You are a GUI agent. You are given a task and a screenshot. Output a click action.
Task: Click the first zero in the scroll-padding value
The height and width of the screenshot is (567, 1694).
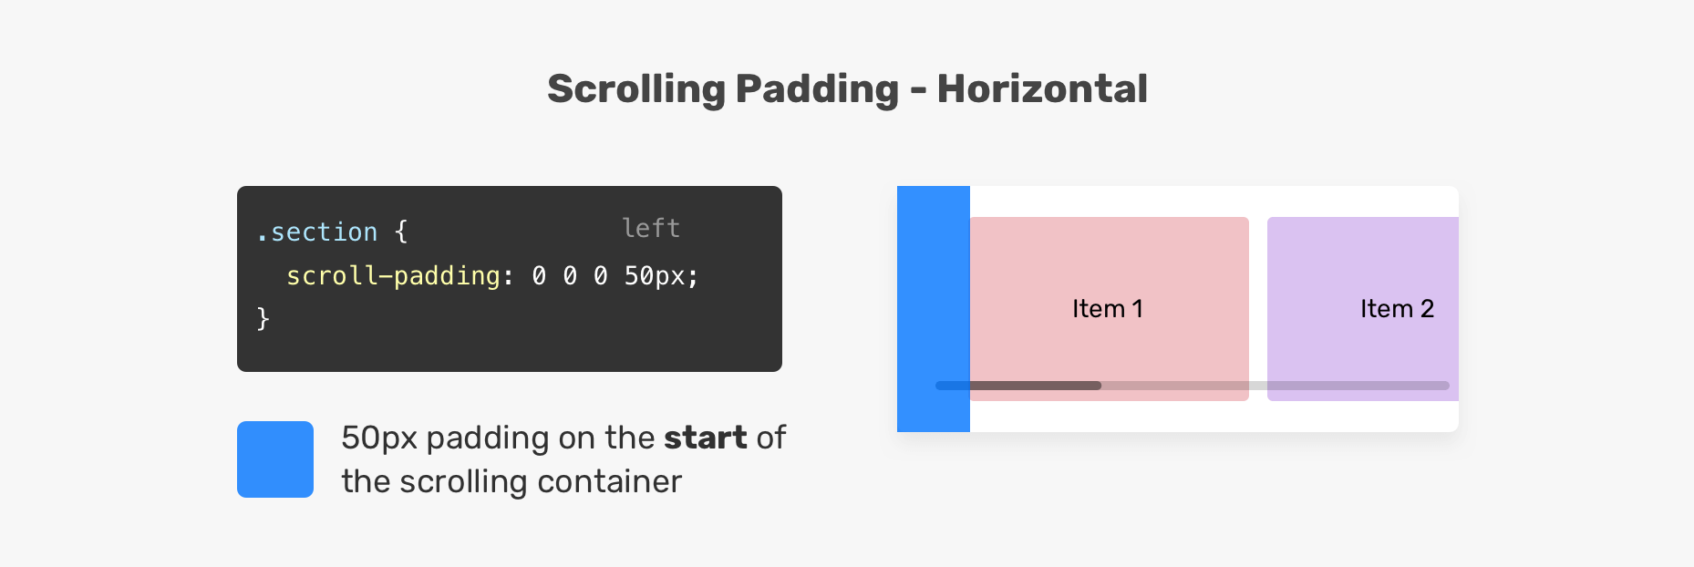pos(539,276)
